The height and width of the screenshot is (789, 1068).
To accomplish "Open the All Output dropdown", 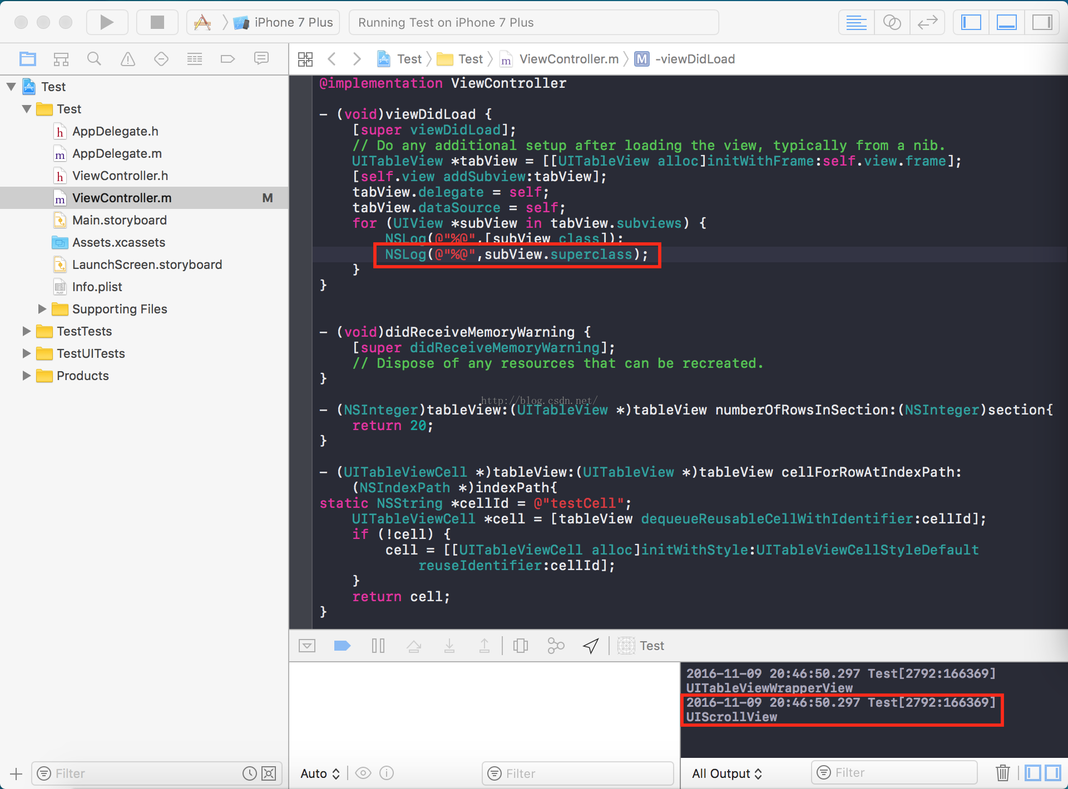I will (x=726, y=773).
